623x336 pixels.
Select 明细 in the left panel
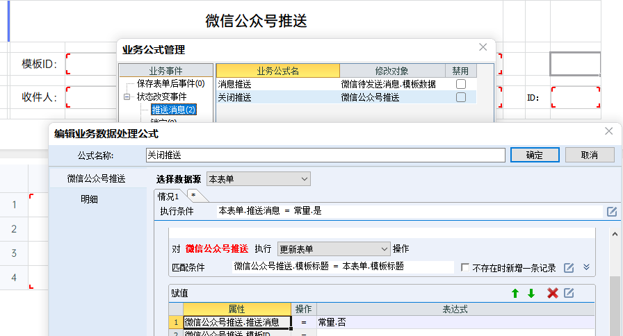[x=90, y=199]
